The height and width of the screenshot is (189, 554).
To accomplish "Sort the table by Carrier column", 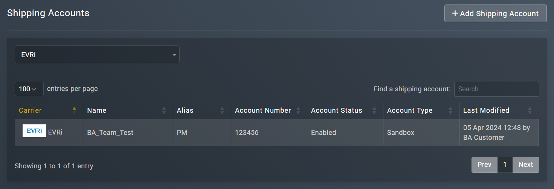I will (x=49, y=110).
